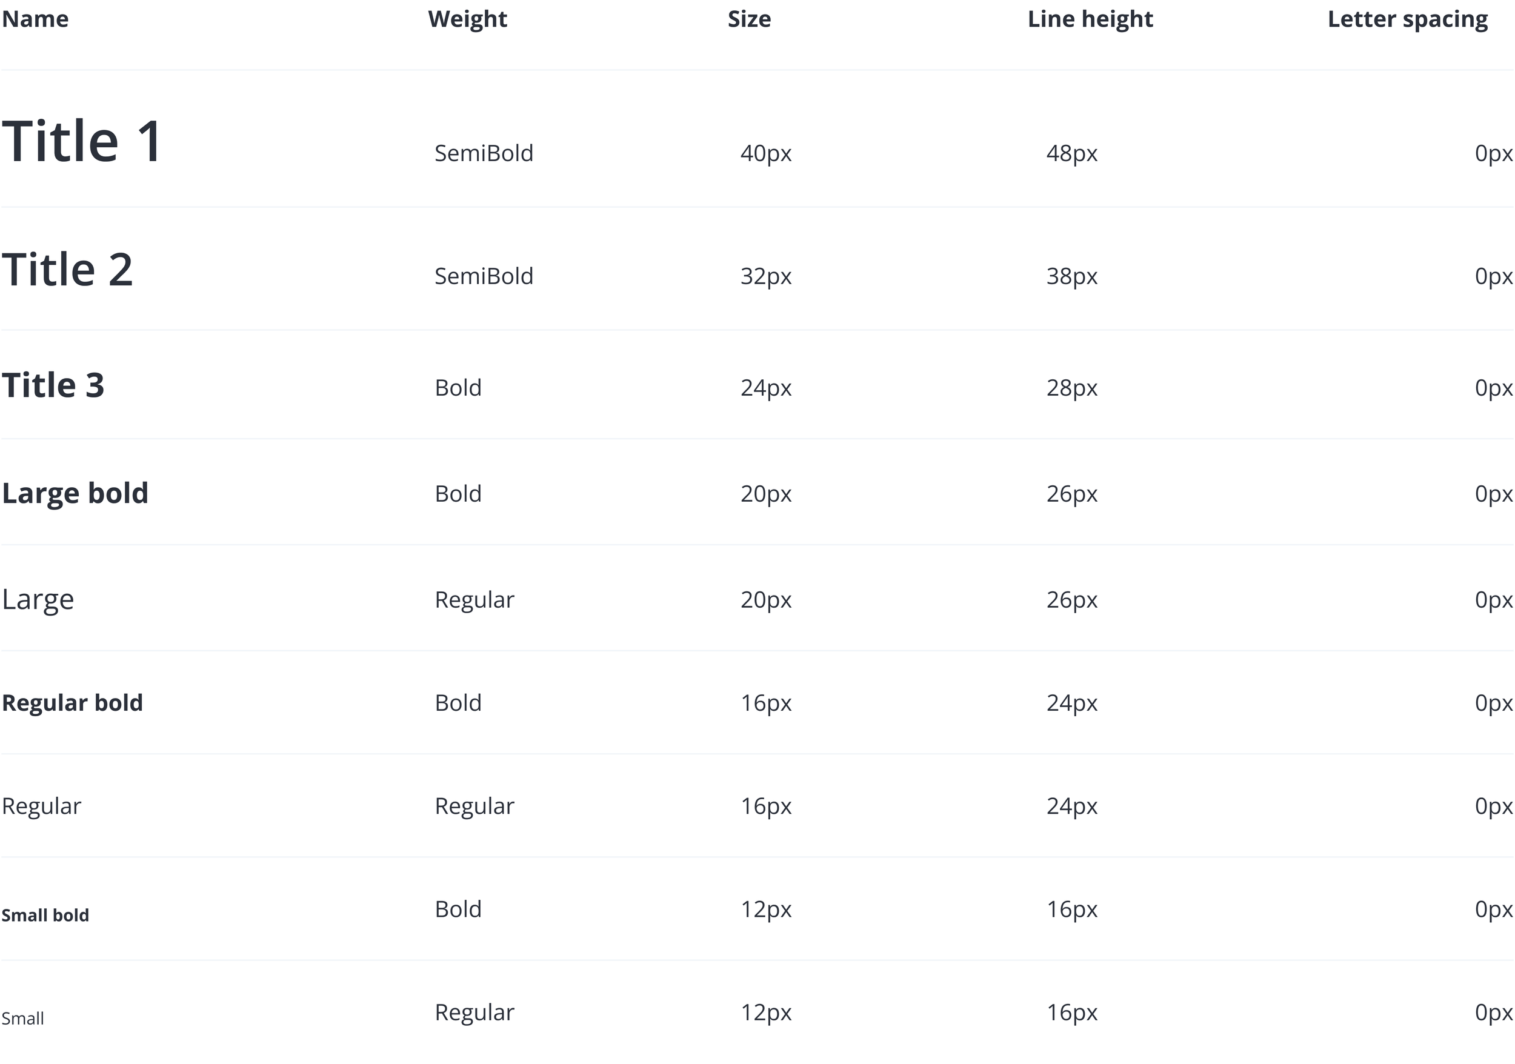
Task: Select the Regular bold style name
Action: (x=73, y=702)
